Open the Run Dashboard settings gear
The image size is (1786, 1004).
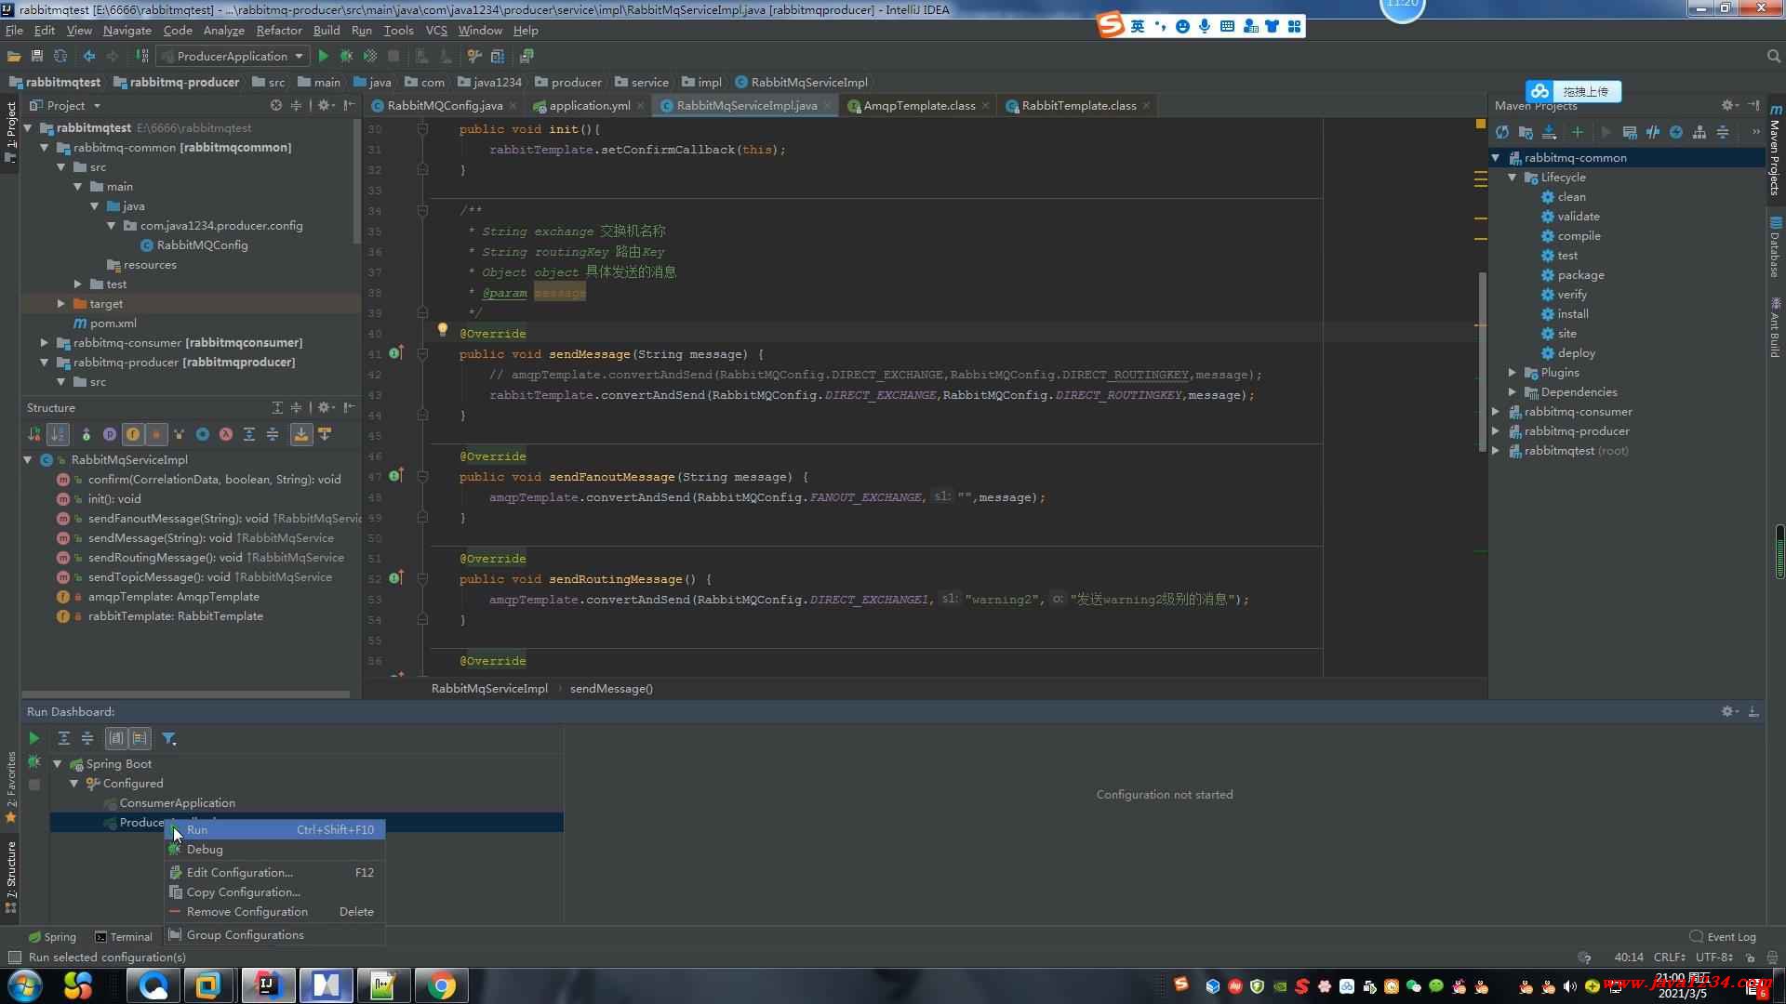[x=1728, y=711]
